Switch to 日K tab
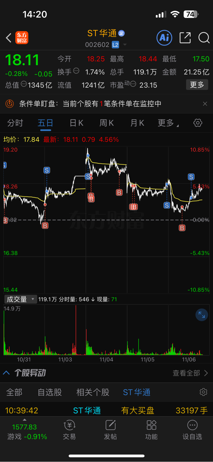The height and width of the screenshot is (462, 213). (x=76, y=123)
